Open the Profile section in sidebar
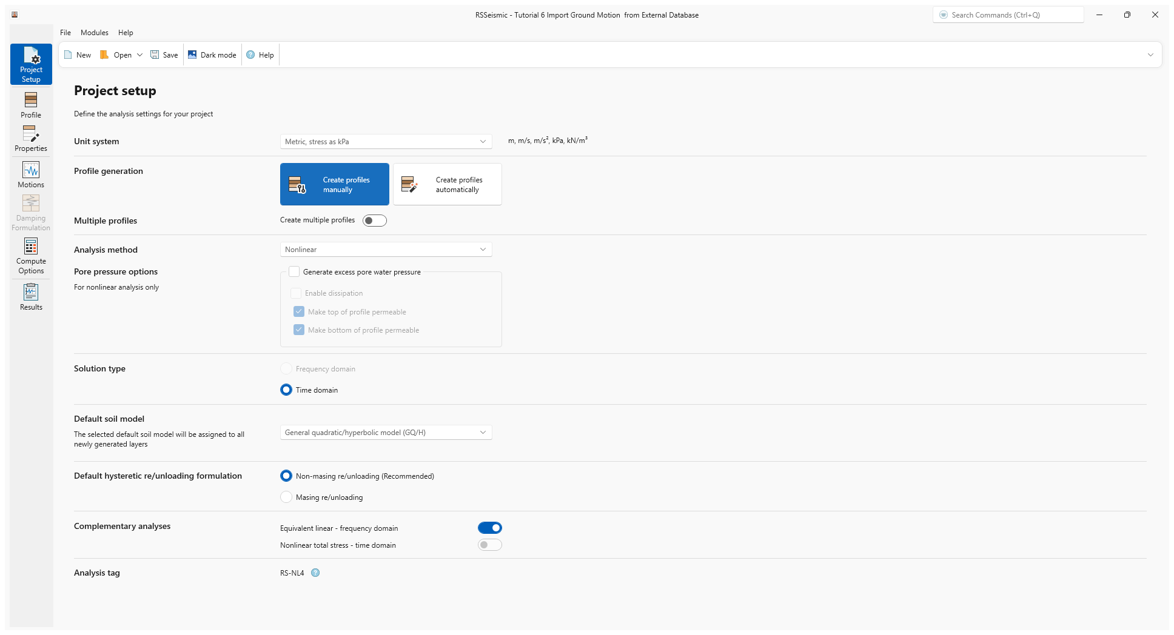Viewport: 1174px width, 635px height. (x=31, y=105)
